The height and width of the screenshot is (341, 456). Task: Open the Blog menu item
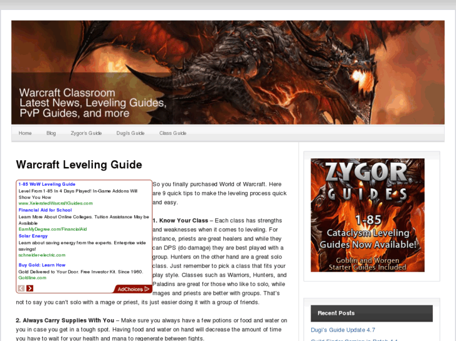[51, 133]
